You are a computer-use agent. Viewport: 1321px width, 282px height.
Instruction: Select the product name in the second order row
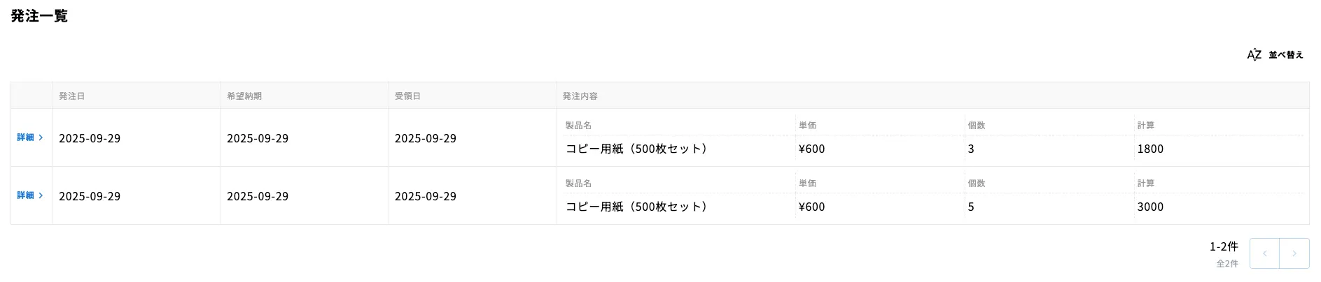click(636, 207)
